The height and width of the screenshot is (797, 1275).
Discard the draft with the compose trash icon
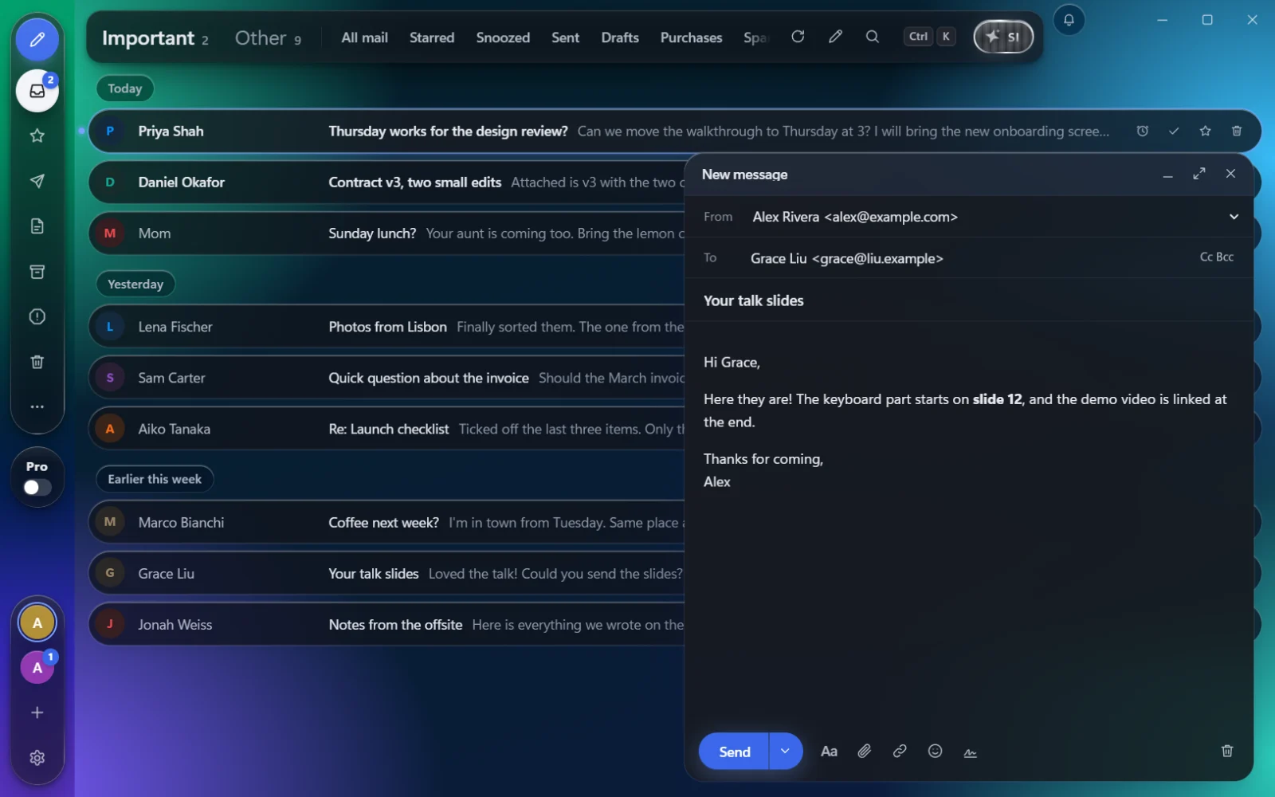pyautogui.click(x=1227, y=751)
